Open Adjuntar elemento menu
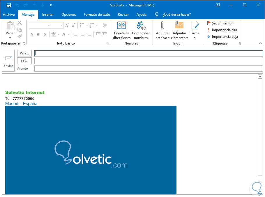 179,30
